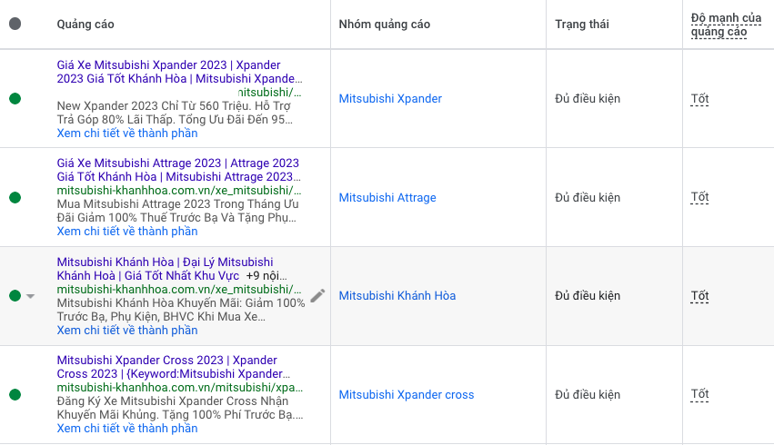Open Mitsubishi Xpander ad group link
Image resolution: width=774 pixels, height=445 pixels.
click(390, 99)
